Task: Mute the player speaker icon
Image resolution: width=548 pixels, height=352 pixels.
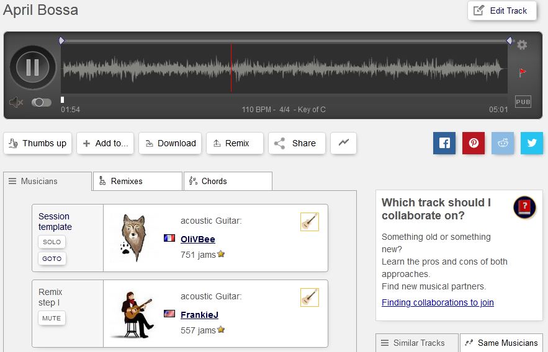Action: 16,102
